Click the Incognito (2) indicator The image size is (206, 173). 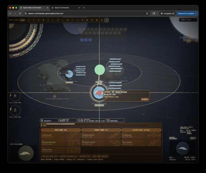click(x=168, y=13)
